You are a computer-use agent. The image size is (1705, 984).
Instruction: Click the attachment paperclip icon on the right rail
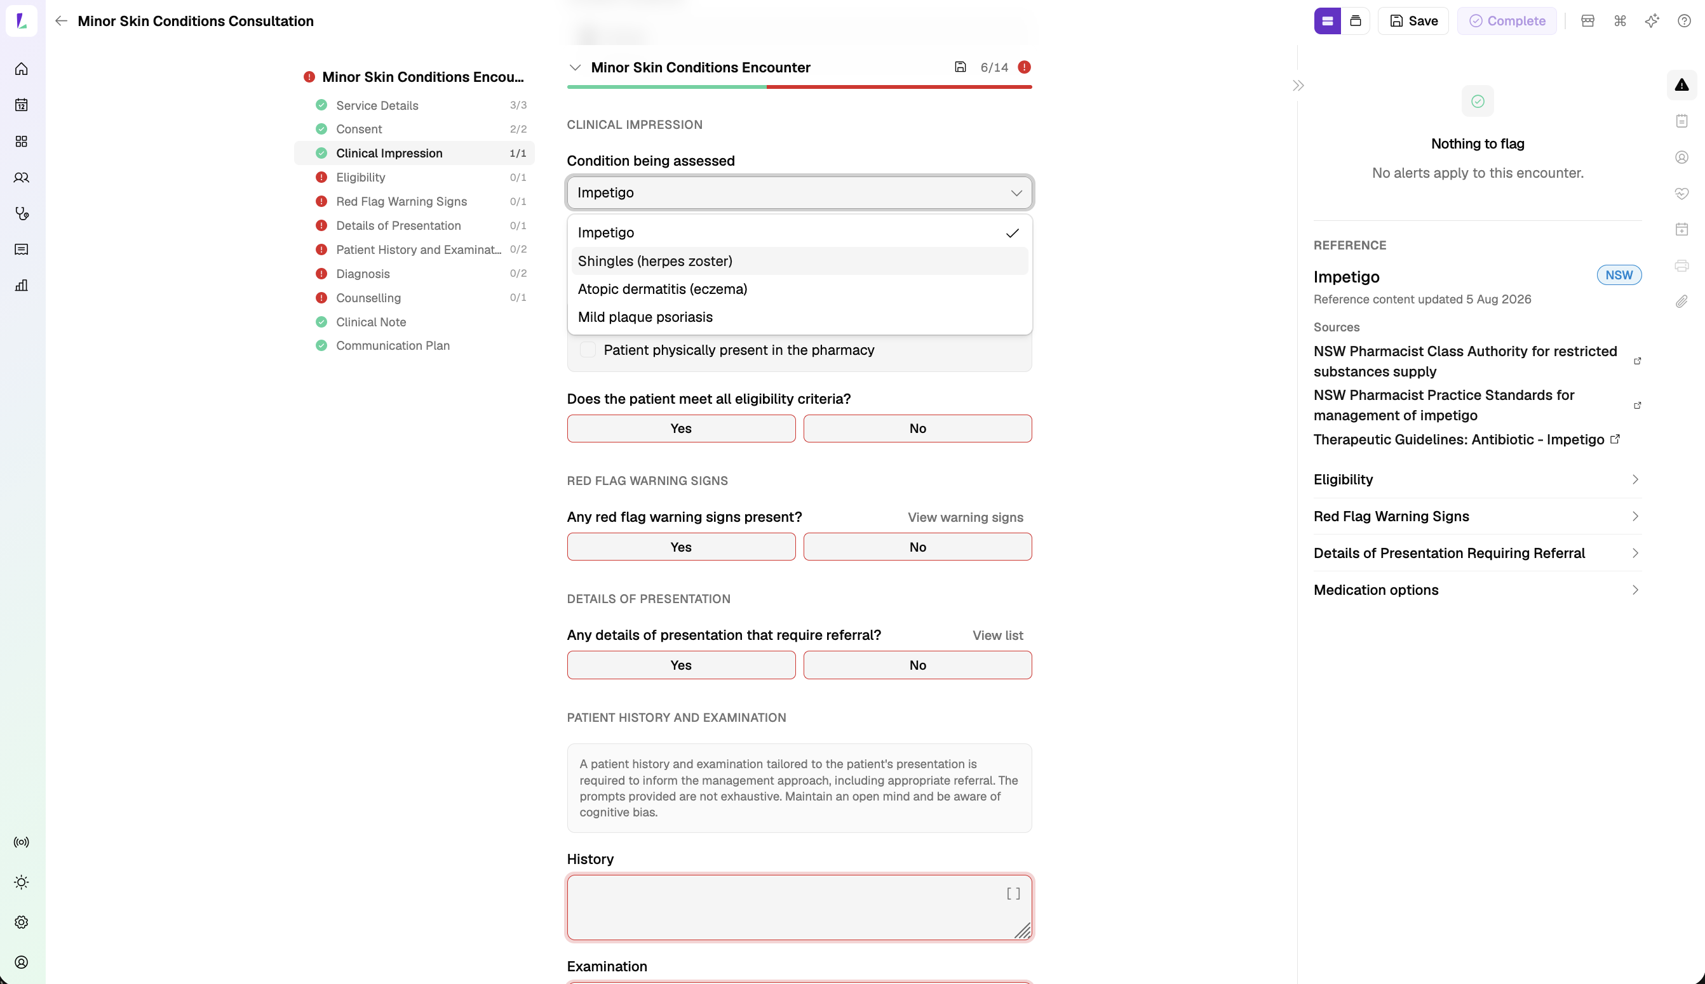tap(1681, 302)
